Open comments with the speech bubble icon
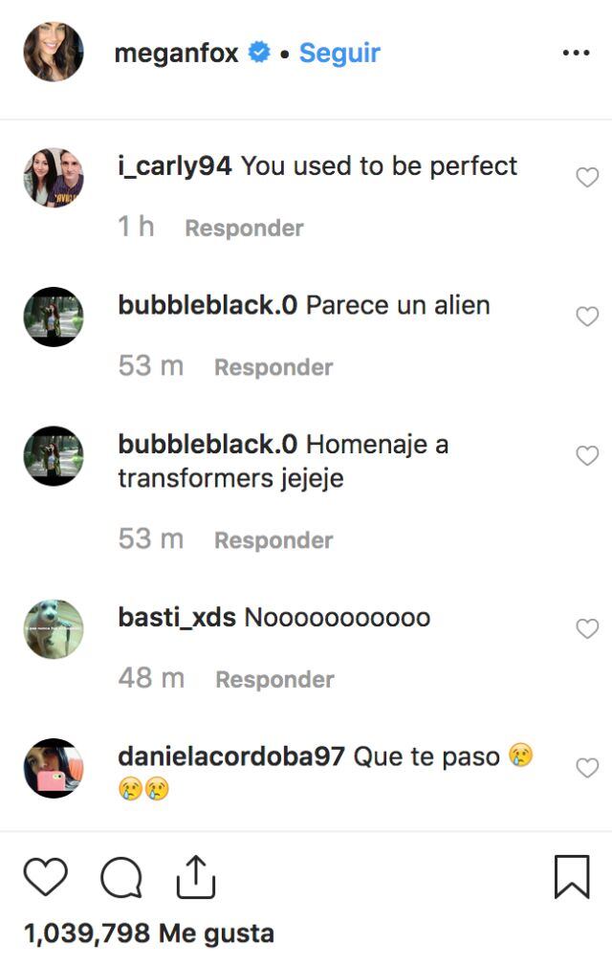The image size is (612, 964). tap(121, 877)
